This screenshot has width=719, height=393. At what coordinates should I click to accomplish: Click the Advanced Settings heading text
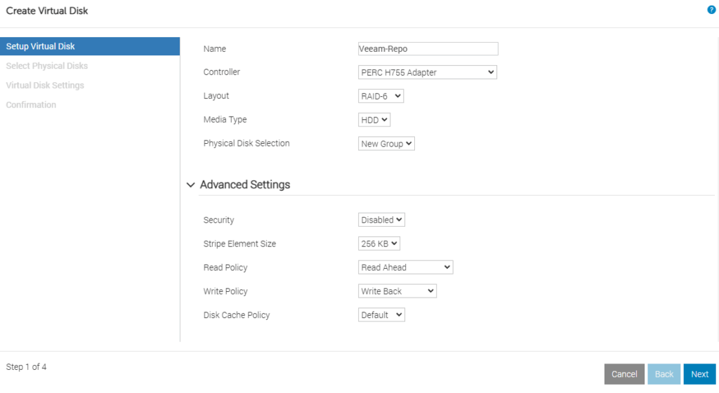[245, 185]
